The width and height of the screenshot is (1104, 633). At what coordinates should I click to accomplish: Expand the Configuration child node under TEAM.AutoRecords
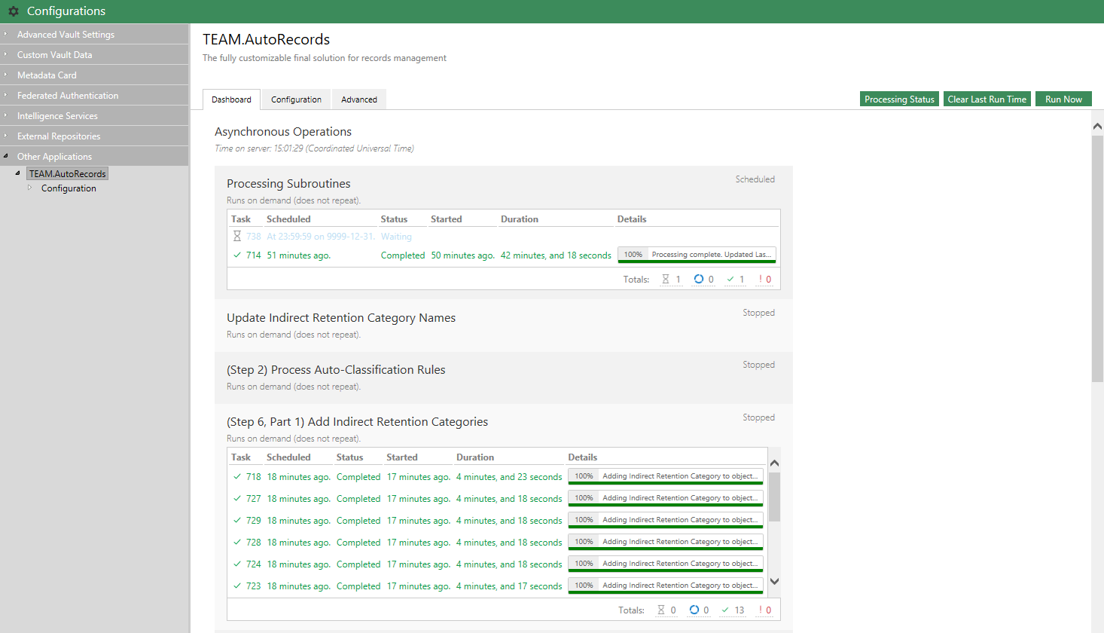(30, 188)
